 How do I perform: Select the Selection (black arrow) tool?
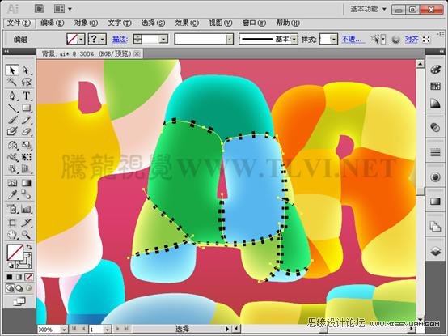(x=12, y=70)
